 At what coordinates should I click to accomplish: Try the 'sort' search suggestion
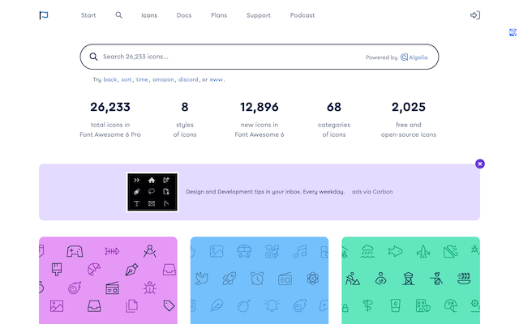click(x=127, y=79)
